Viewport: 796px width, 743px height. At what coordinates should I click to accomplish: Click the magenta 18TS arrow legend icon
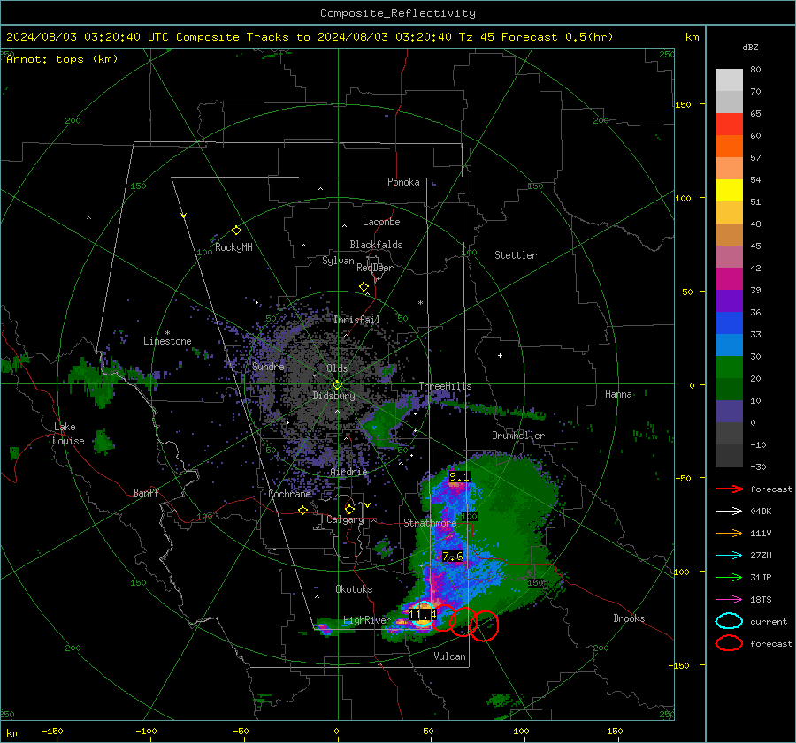[x=729, y=600]
